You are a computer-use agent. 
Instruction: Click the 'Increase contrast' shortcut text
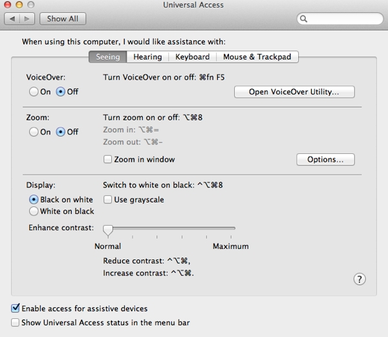click(x=149, y=273)
